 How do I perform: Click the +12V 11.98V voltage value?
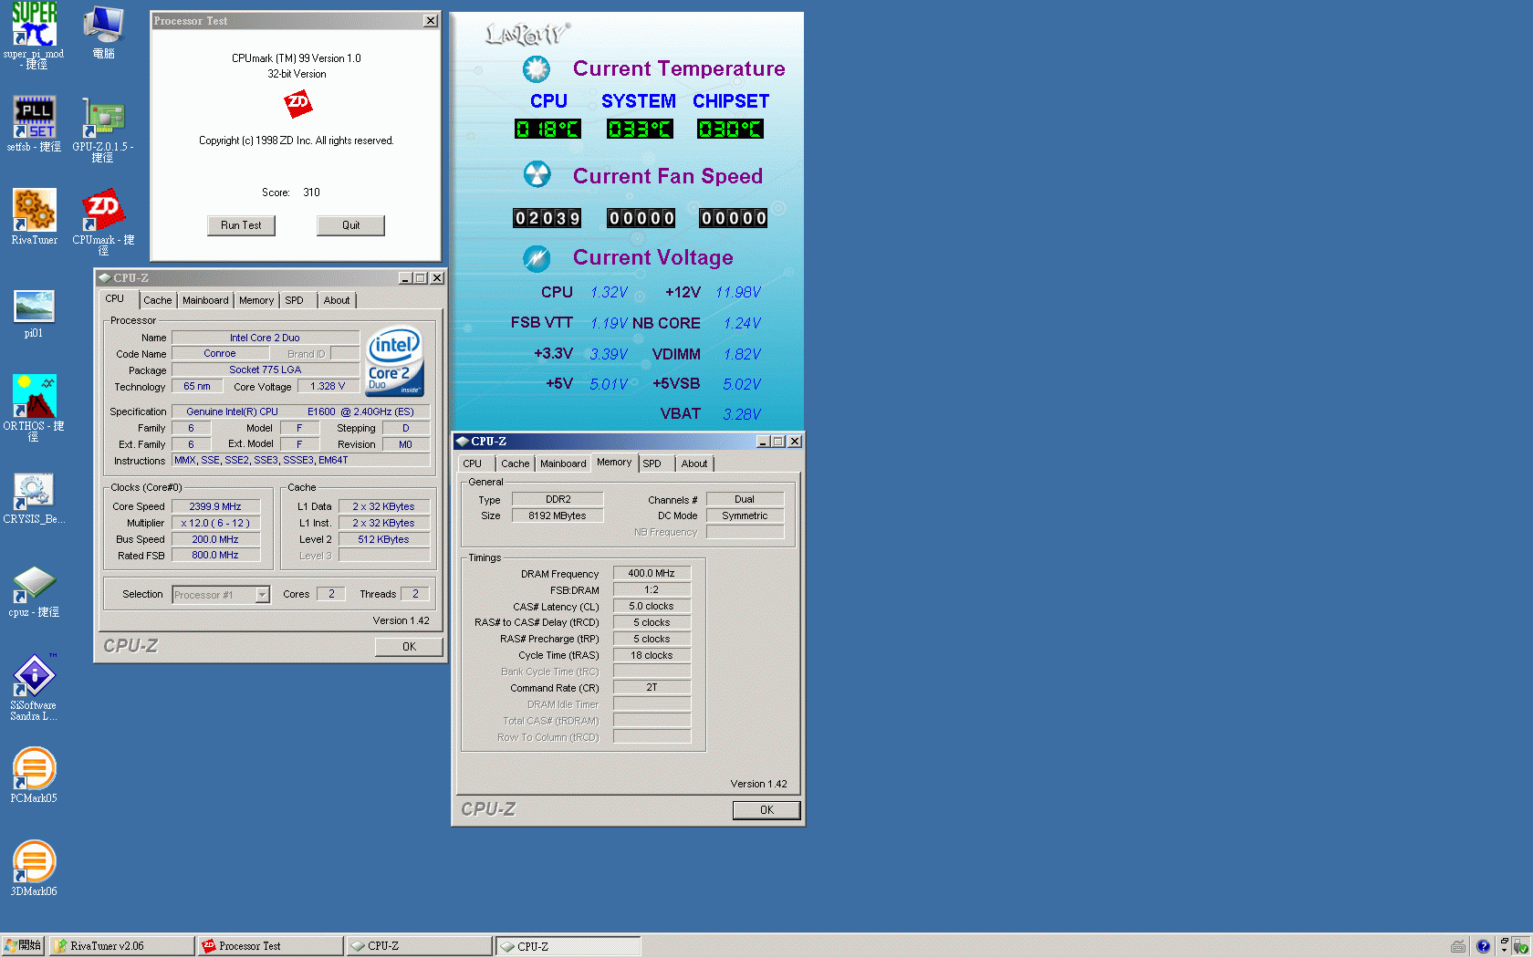click(x=738, y=292)
